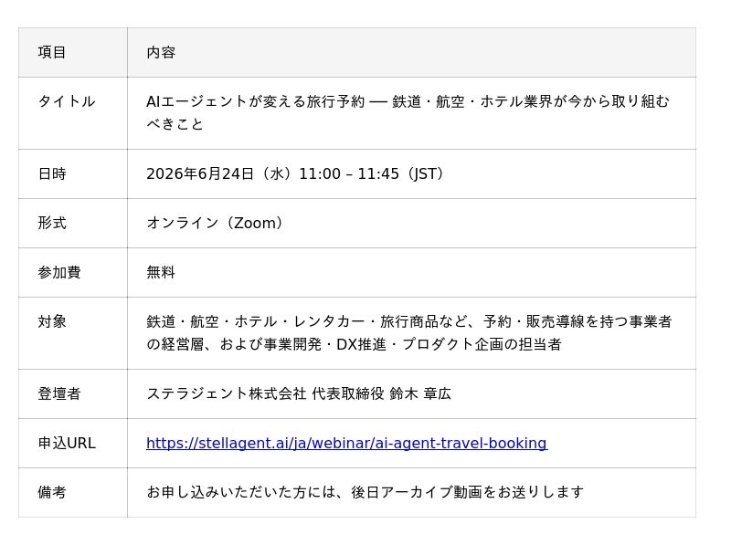This screenshot has height=545, width=731.
Task: Click the 項目 column header cell
Action: click(x=73, y=52)
